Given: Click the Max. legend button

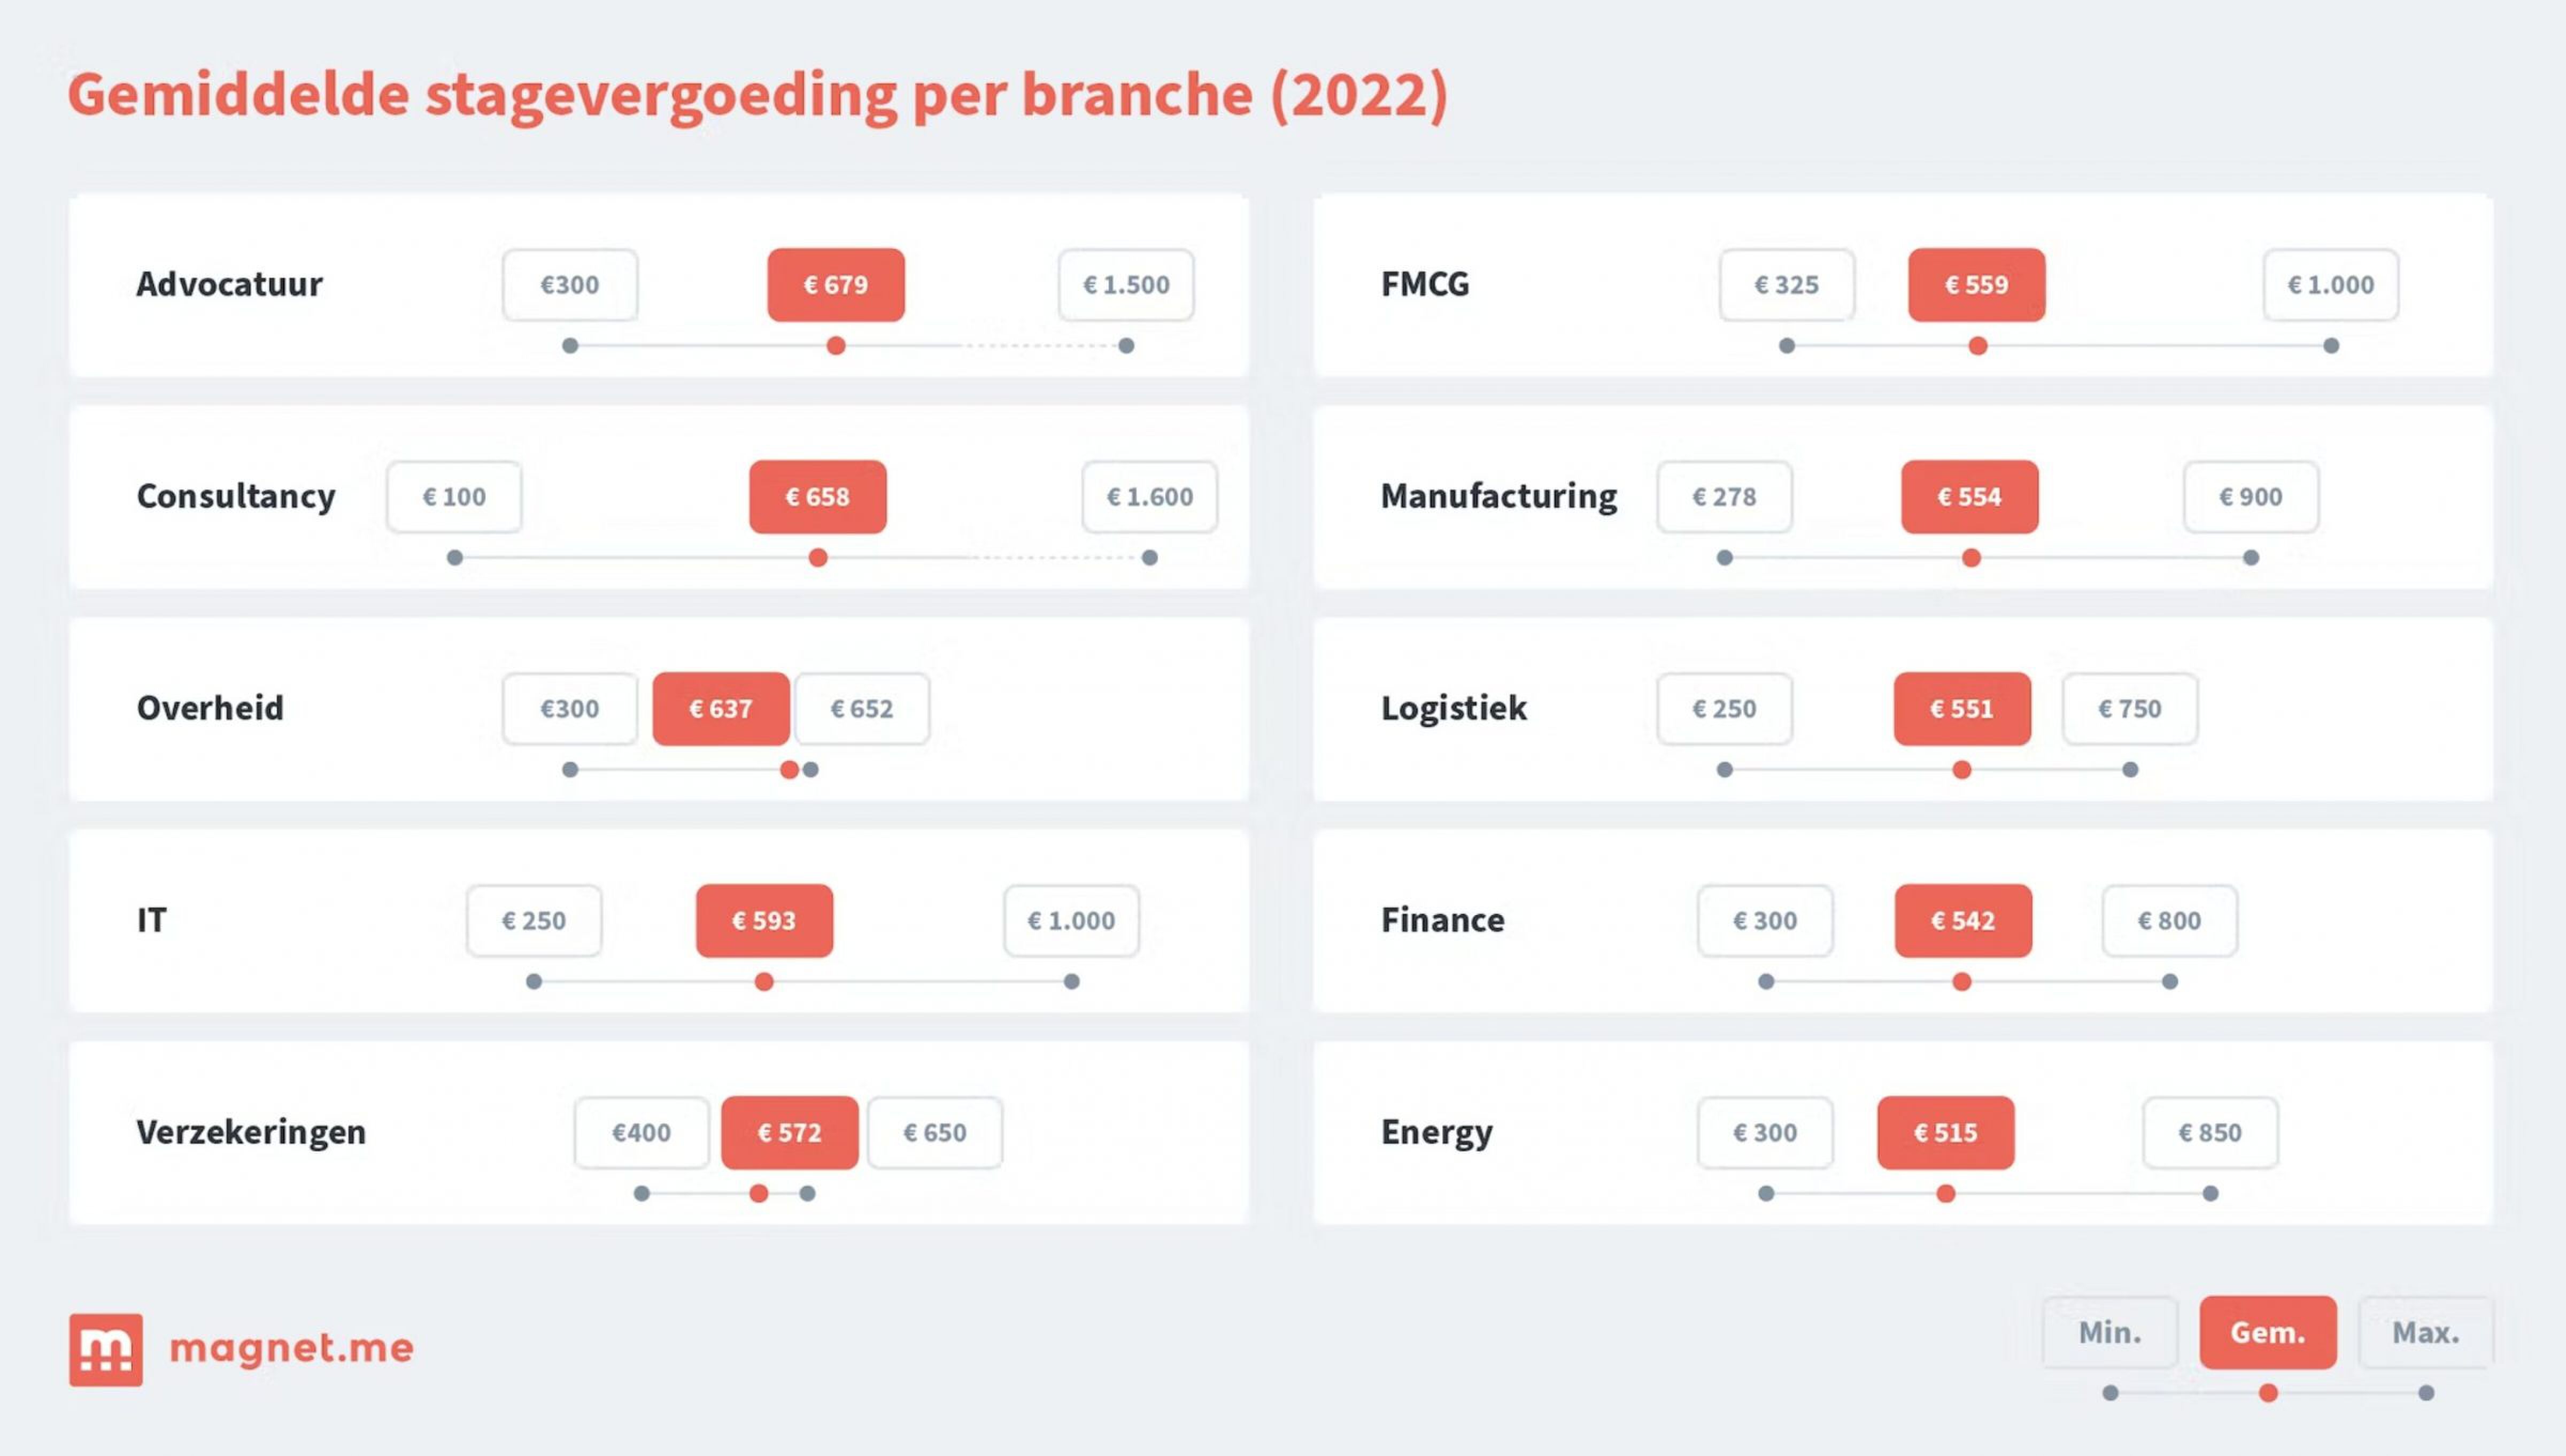Looking at the screenshot, I should pyautogui.click(x=2426, y=1332).
